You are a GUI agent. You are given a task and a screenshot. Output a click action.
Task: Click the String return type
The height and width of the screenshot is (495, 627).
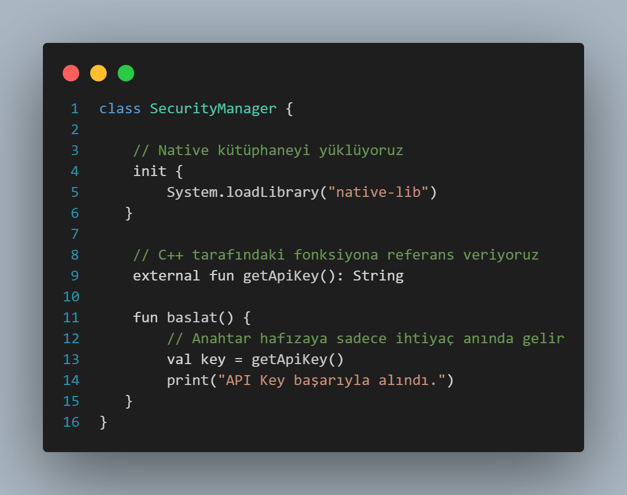click(378, 276)
